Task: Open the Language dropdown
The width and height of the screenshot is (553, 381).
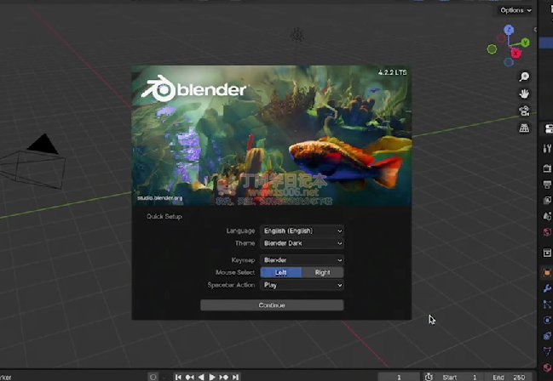Action: pyautogui.click(x=302, y=230)
